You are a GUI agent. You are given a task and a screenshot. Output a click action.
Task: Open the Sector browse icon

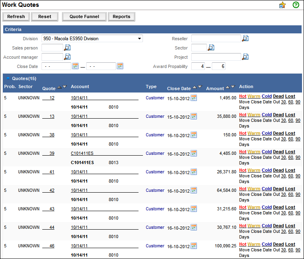[x=211, y=48]
